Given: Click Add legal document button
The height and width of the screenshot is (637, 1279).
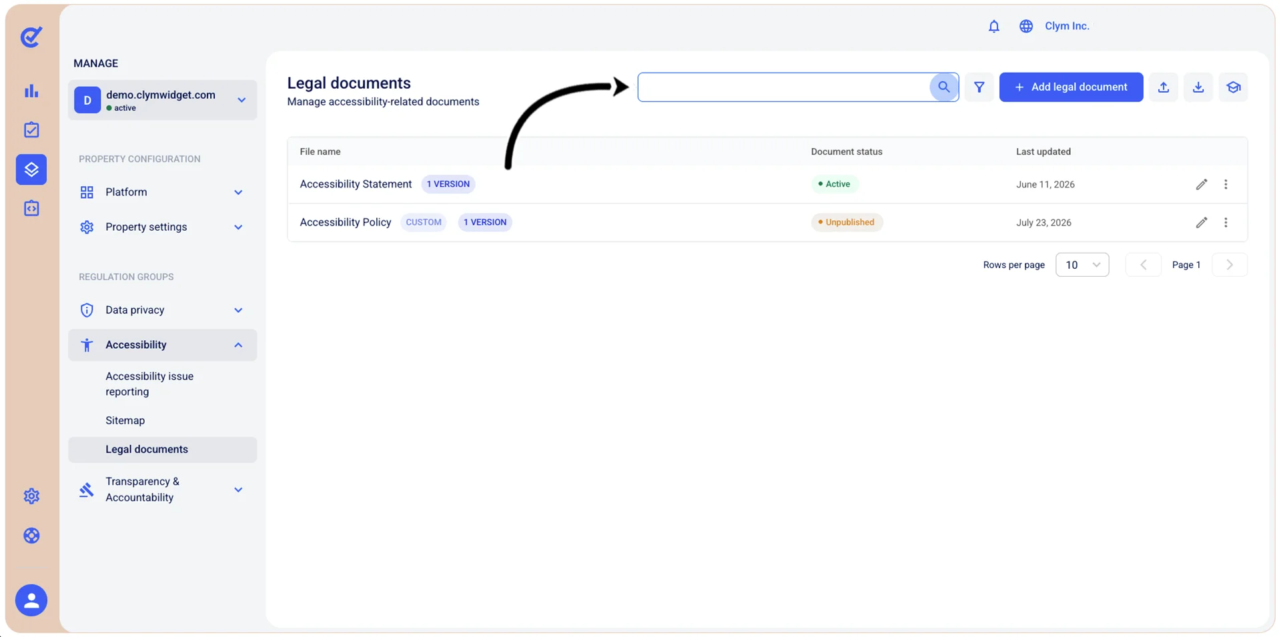Looking at the screenshot, I should click(x=1071, y=87).
